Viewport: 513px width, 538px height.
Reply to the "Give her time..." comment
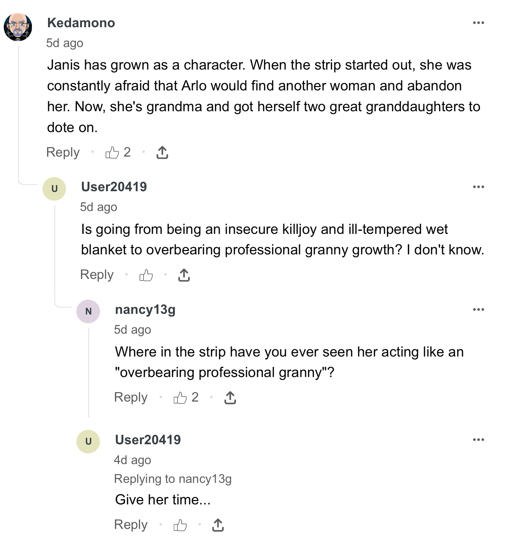(131, 525)
